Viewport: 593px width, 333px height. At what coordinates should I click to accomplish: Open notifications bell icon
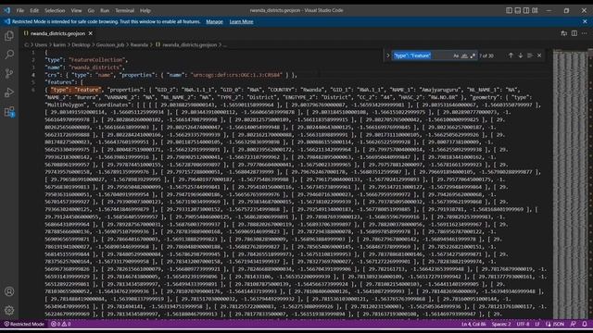pos(585,324)
